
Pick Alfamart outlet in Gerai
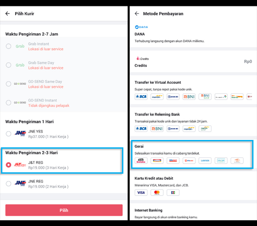coord(173,161)
